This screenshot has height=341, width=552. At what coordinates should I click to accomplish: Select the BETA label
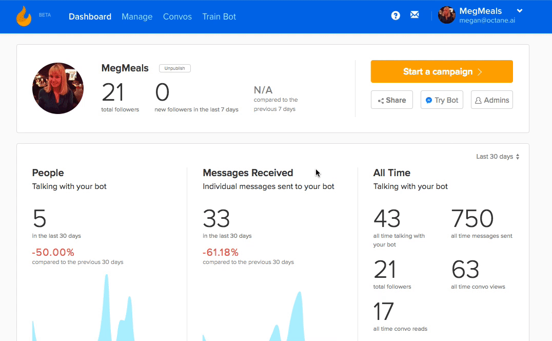click(x=45, y=15)
